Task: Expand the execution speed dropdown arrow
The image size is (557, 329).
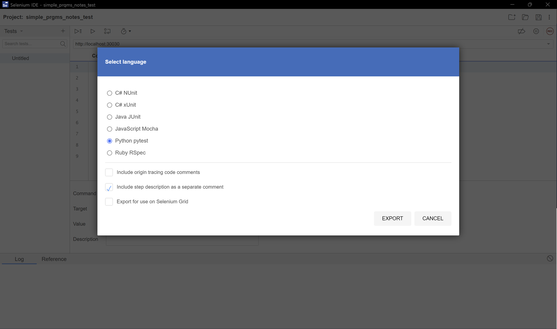Action: 130,31
